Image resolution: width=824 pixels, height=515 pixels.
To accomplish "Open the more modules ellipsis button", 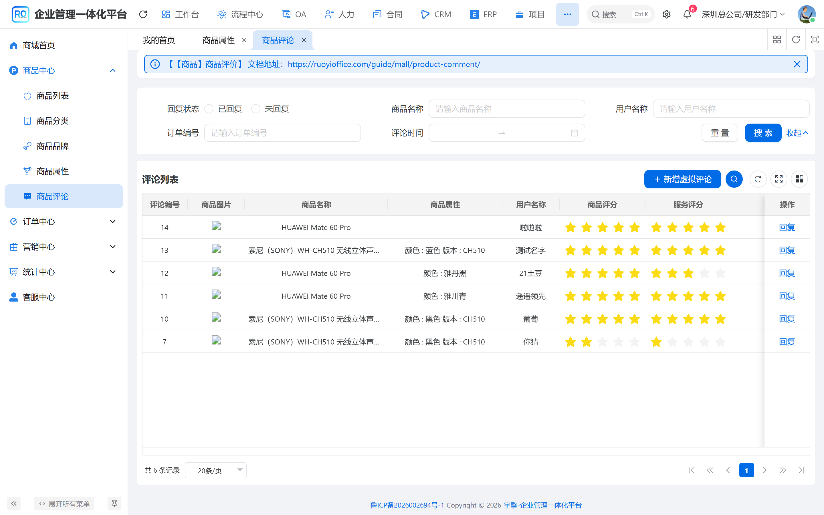I will click(567, 14).
